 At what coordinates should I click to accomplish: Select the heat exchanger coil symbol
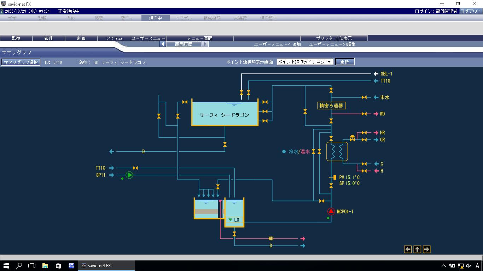click(337, 152)
